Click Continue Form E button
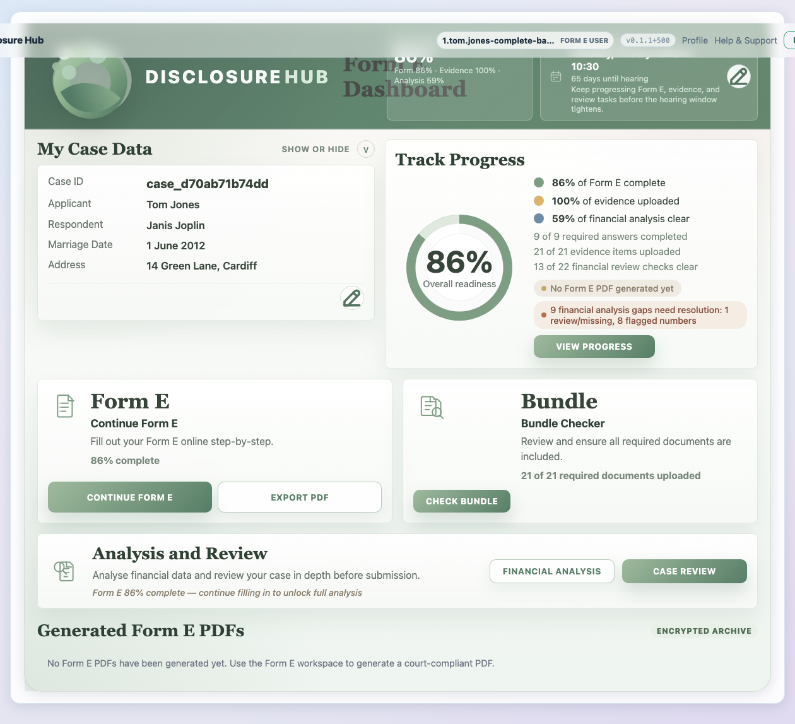The width and height of the screenshot is (795, 724). [x=130, y=497]
